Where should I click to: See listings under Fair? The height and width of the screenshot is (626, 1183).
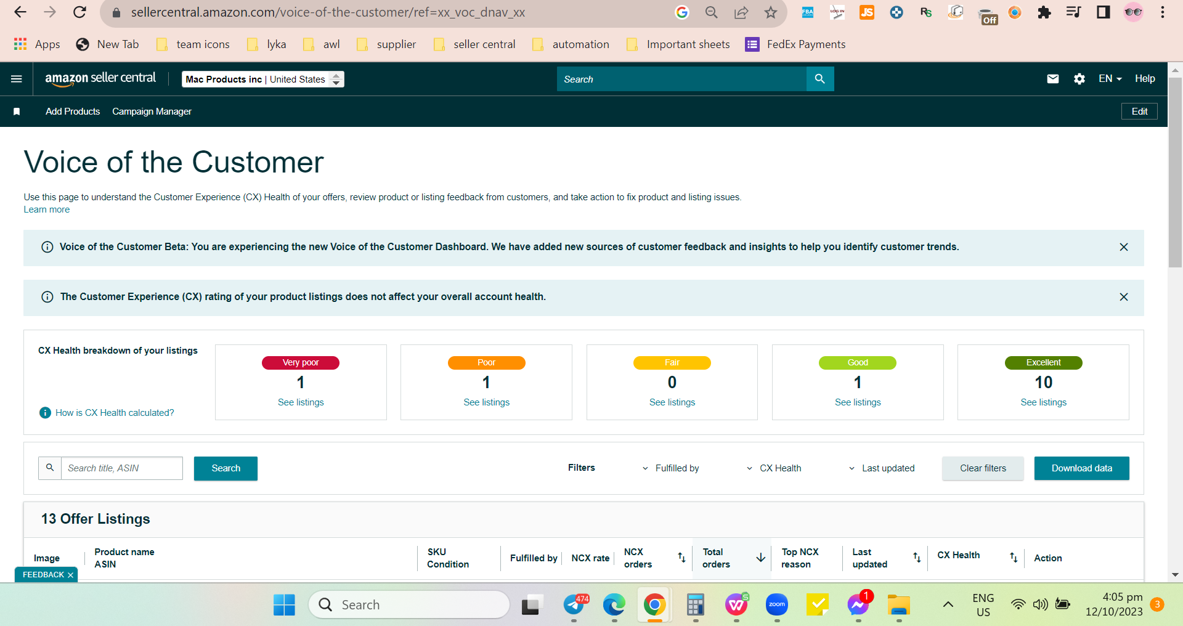(672, 402)
